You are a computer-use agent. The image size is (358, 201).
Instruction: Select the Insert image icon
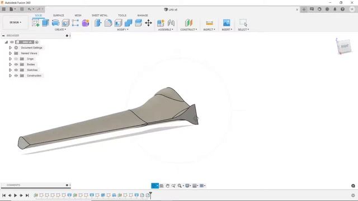[x=227, y=23]
